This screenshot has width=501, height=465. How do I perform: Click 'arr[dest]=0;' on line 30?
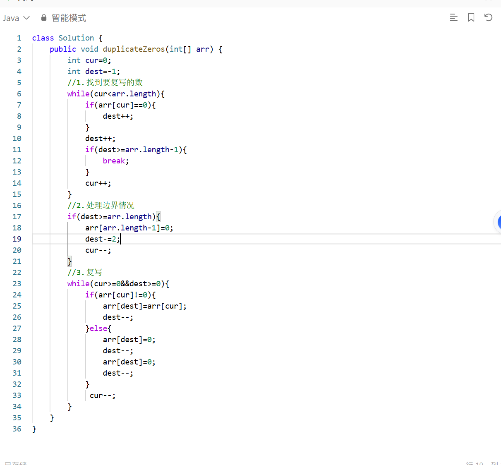pyautogui.click(x=129, y=362)
